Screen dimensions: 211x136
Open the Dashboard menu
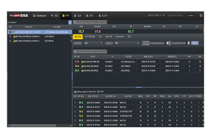[39, 16]
